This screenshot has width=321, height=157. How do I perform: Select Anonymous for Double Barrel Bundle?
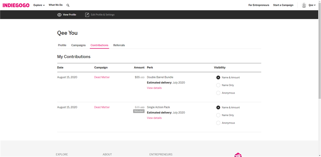pyautogui.click(x=218, y=93)
